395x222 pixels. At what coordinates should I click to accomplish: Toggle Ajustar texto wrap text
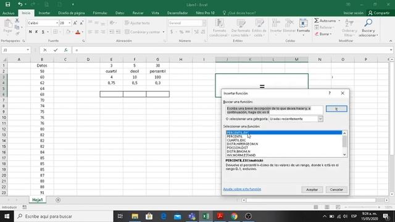137,23
